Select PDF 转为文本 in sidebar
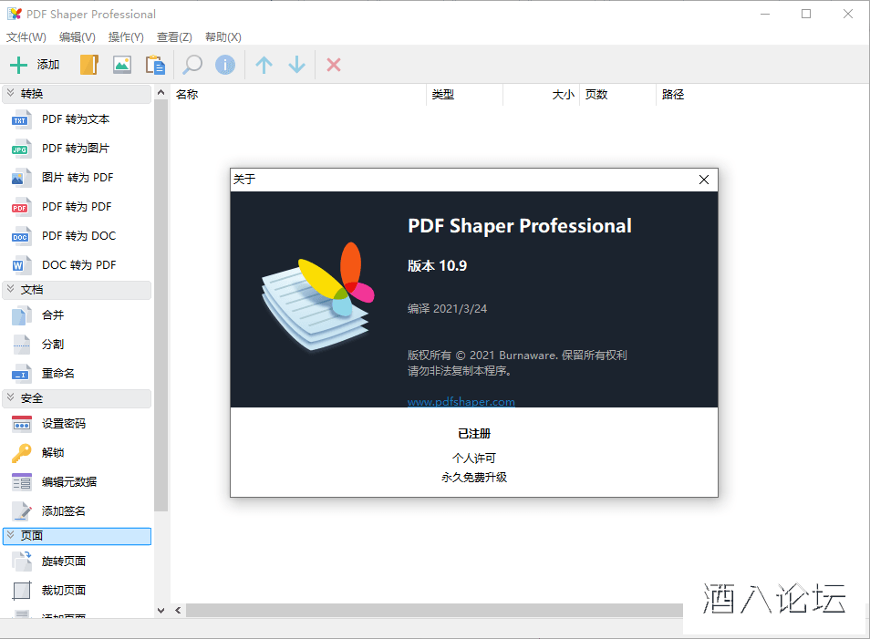The height and width of the screenshot is (639, 870). [75, 119]
